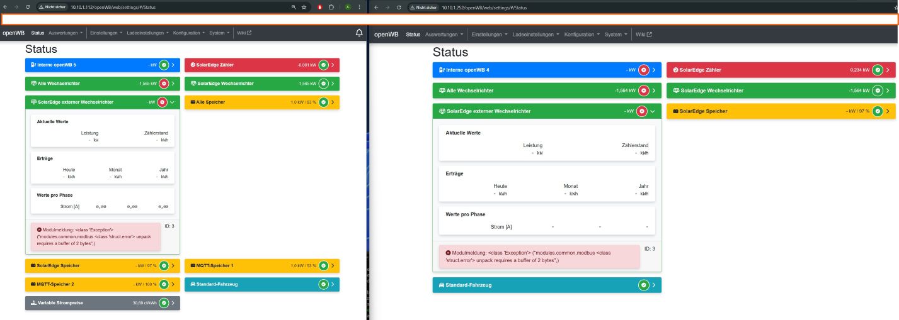This screenshot has width=899, height=320.
Task: Collapse left SolarEdge externer Wechselrichter card
Action: (173, 102)
